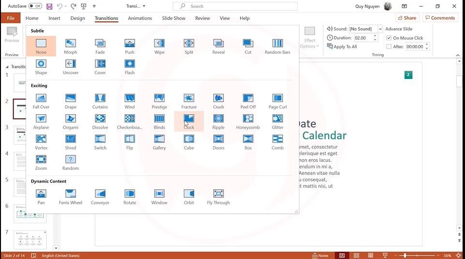Open the Comments button
The image size is (465, 259).
pos(440,18)
